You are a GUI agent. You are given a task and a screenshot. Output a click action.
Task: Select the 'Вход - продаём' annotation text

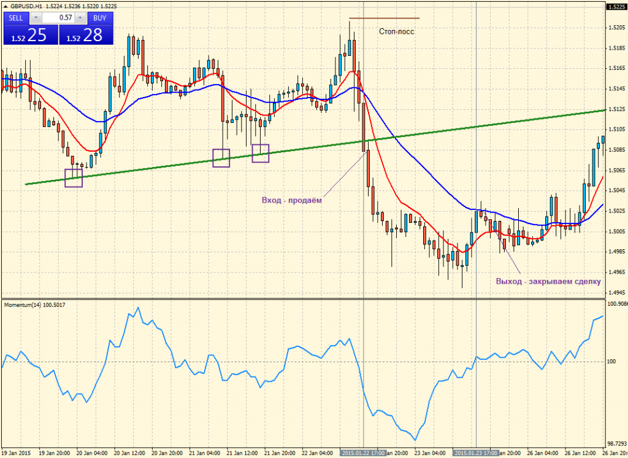point(291,200)
